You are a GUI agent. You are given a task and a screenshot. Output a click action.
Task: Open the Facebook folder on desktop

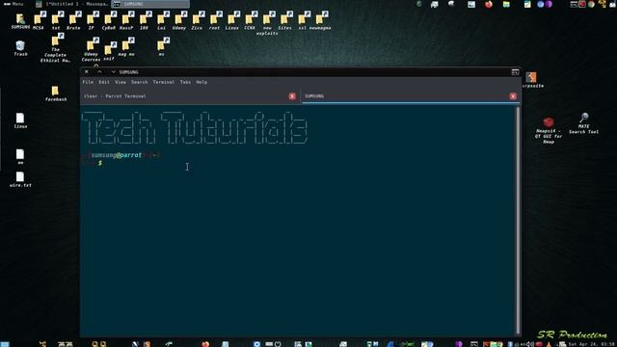(56, 93)
